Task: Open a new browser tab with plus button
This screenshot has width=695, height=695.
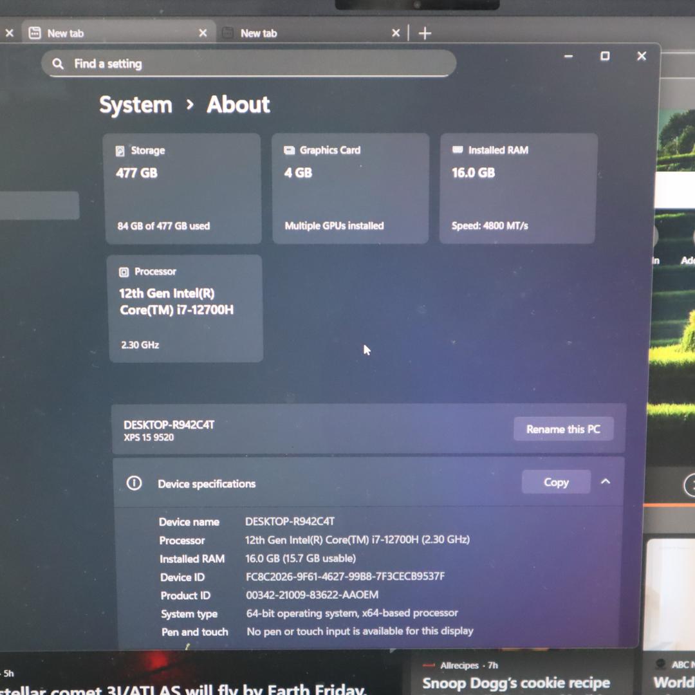Action: pyautogui.click(x=425, y=33)
